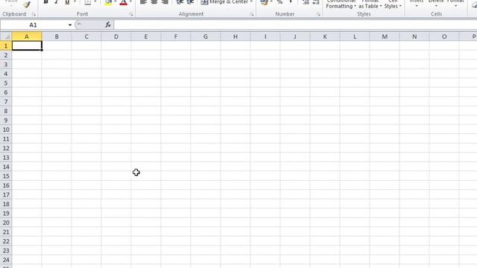Apply the comma style
The image size is (477, 268).
(x=291, y=2)
